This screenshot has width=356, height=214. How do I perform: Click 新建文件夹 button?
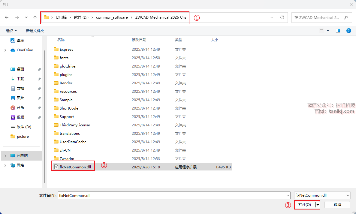35,31
